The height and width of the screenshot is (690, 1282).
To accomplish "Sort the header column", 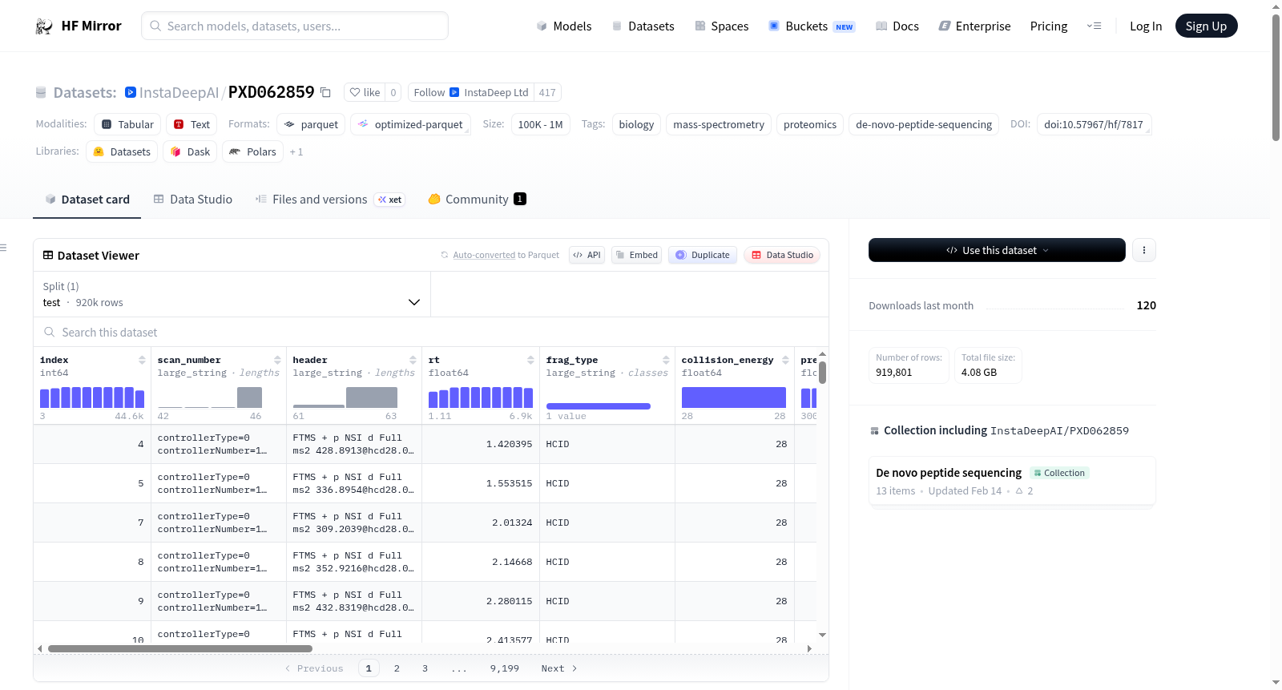I will tap(413, 361).
